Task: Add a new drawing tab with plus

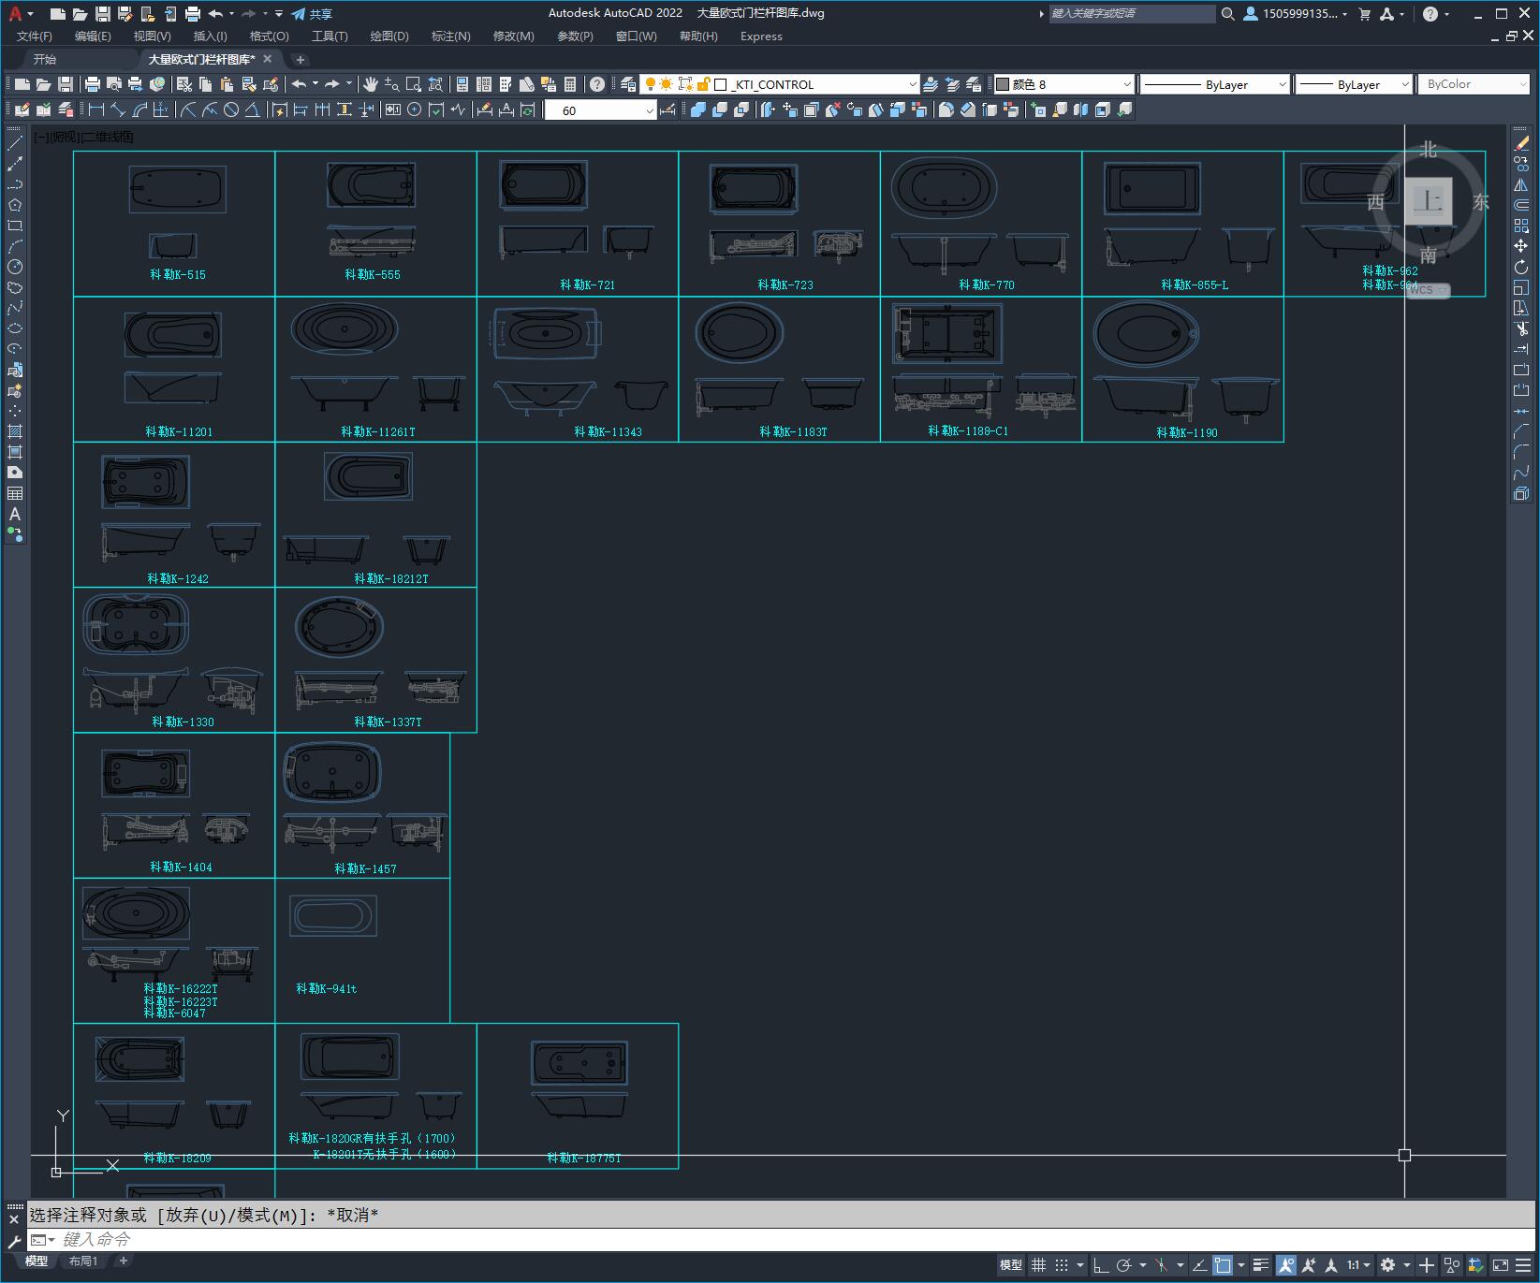Action: (x=301, y=60)
